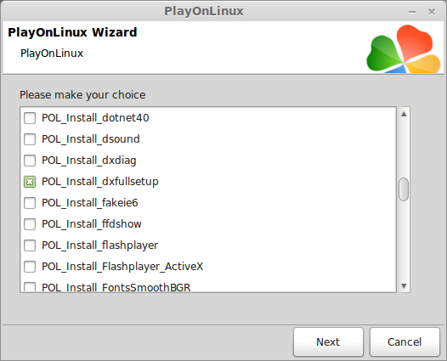This screenshot has width=447, height=361.
Task: Click the list scrollbar thumb
Action: tap(404, 189)
